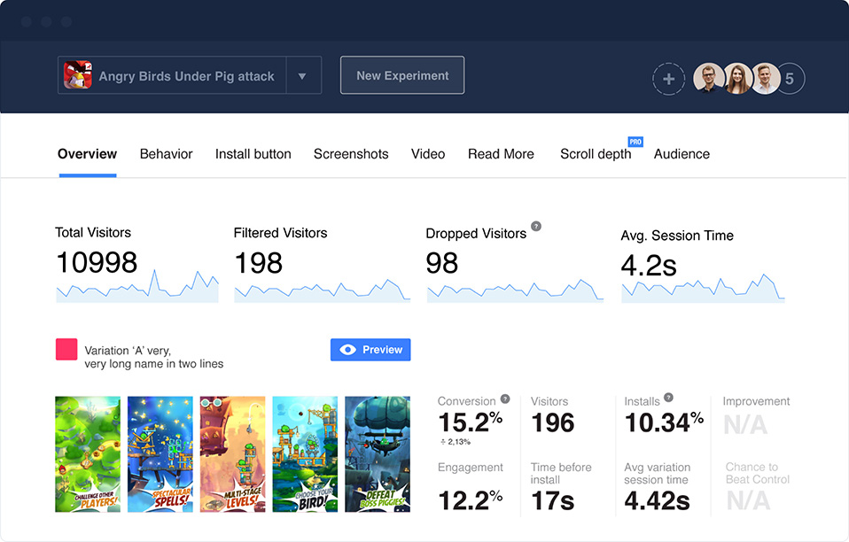The width and height of the screenshot is (849, 542).
Task: Click the 4.2s session time value
Action: tap(649, 266)
